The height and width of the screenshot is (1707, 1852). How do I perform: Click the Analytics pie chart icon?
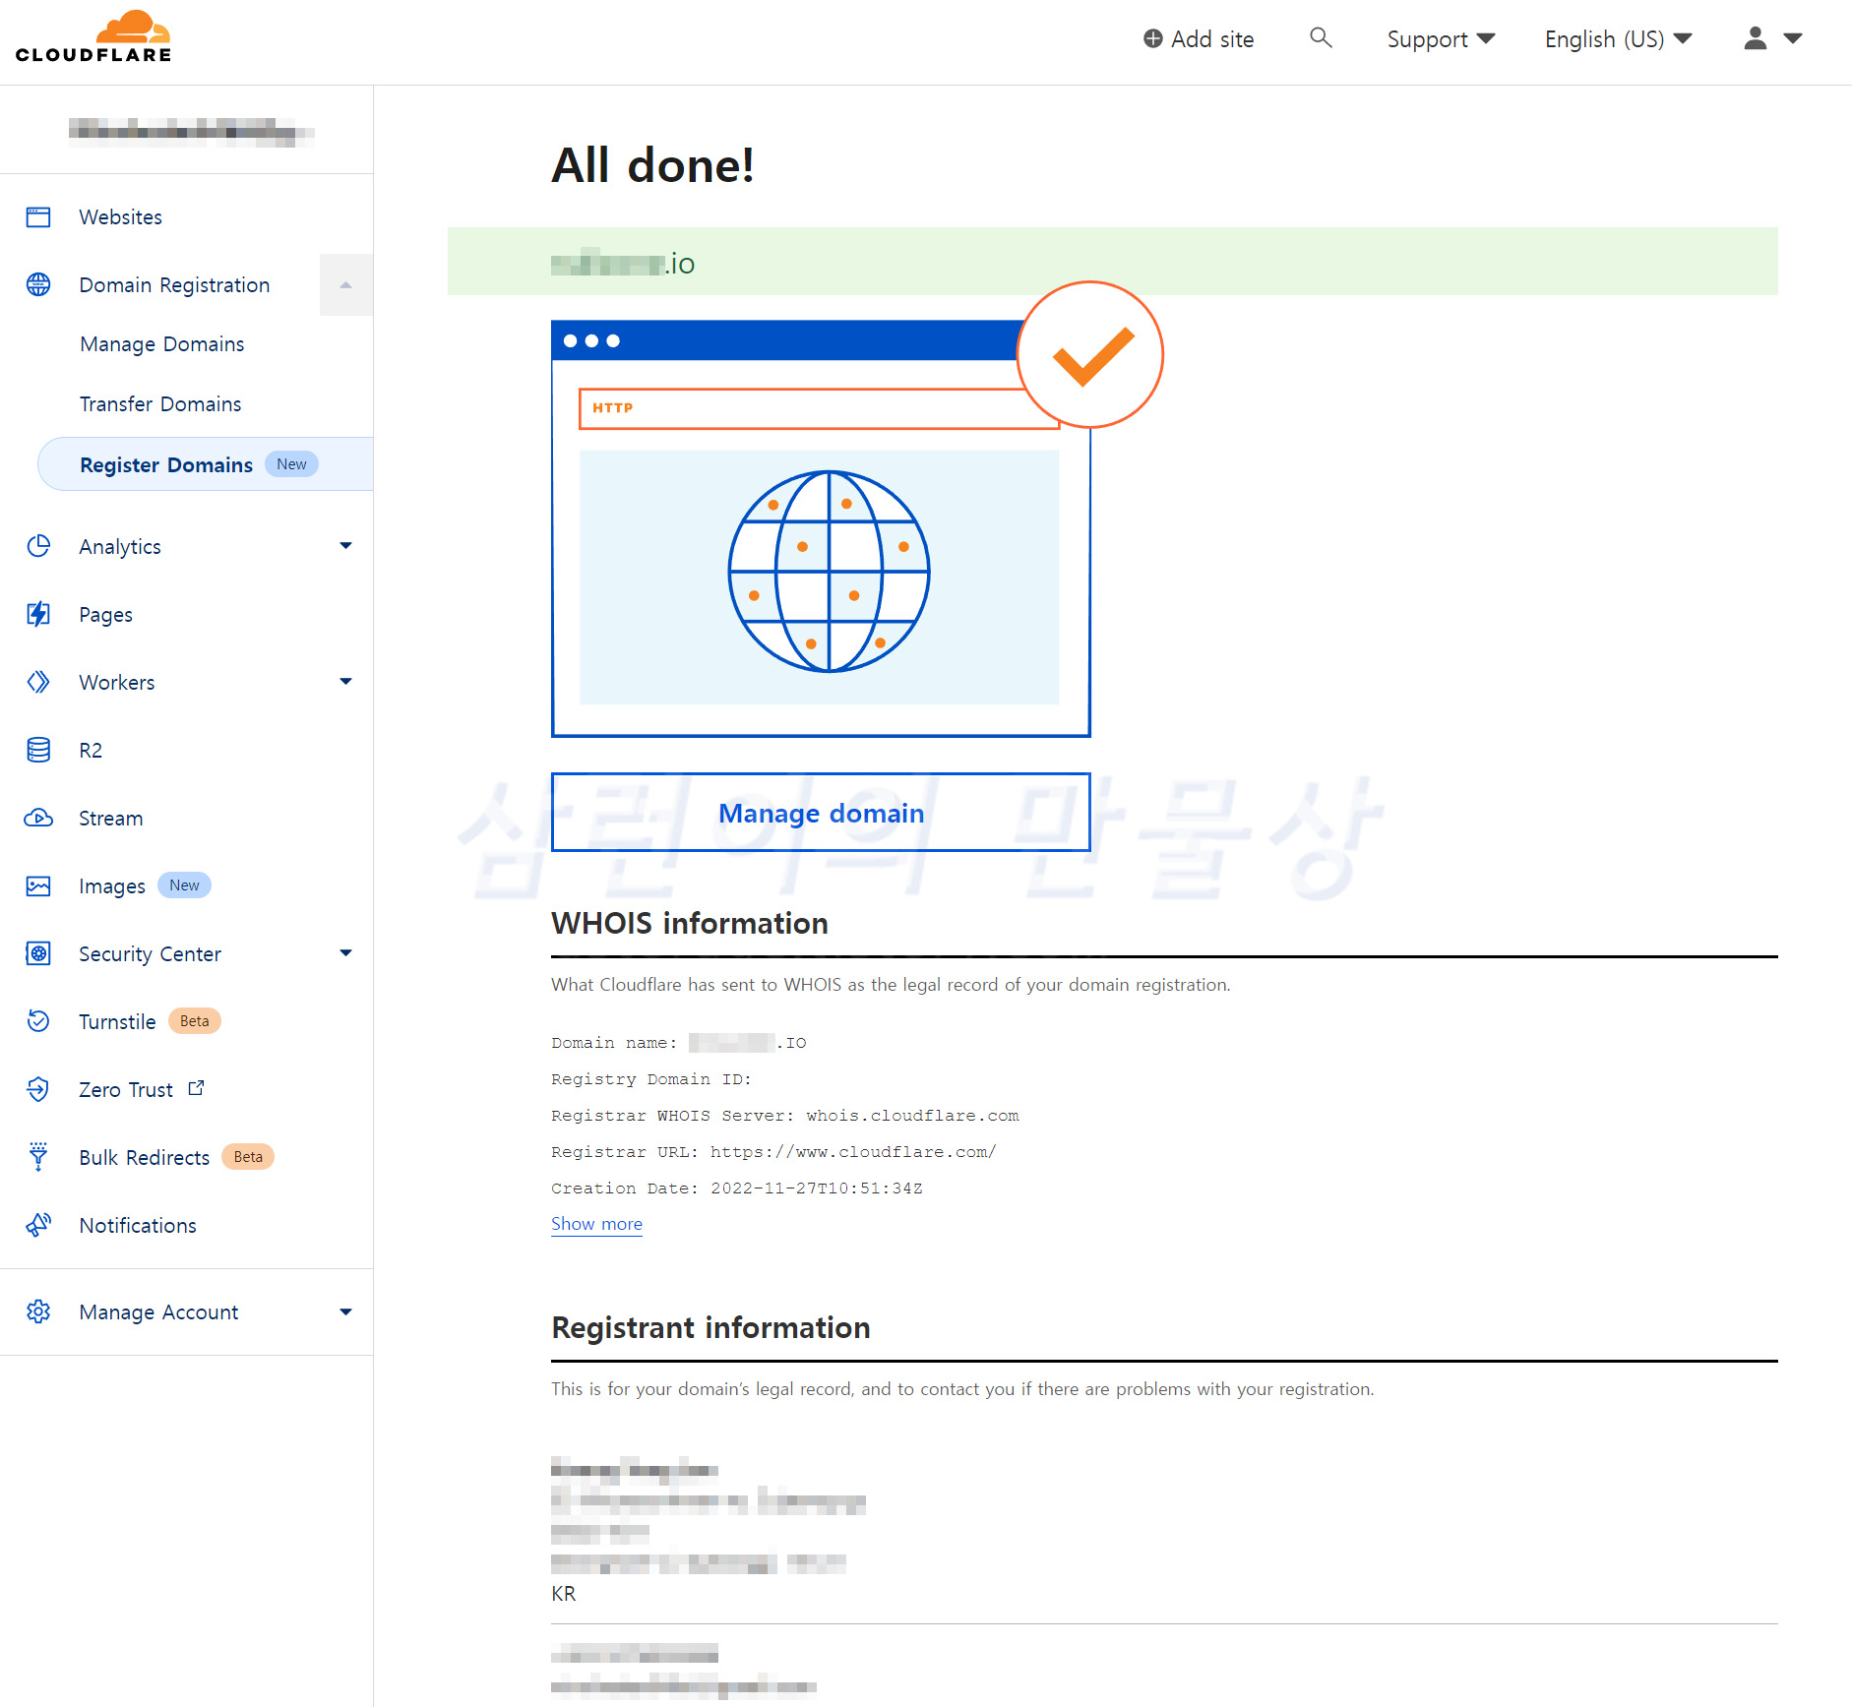coord(38,546)
